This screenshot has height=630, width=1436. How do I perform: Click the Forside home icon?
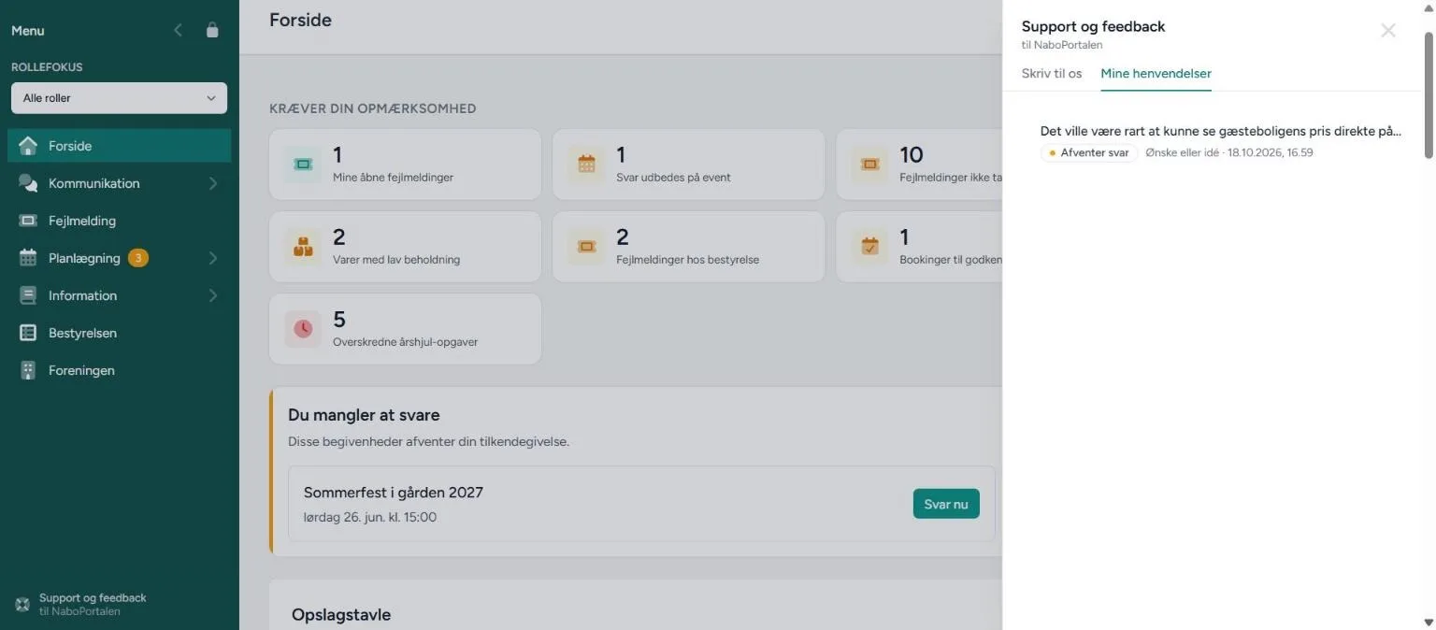(x=28, y=146)
